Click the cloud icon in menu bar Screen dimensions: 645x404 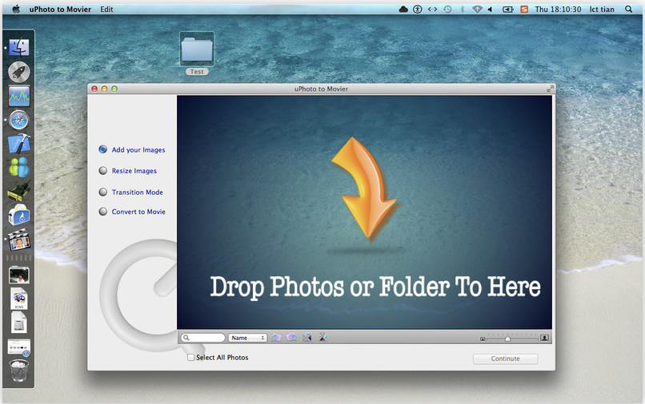pos(403,9)
